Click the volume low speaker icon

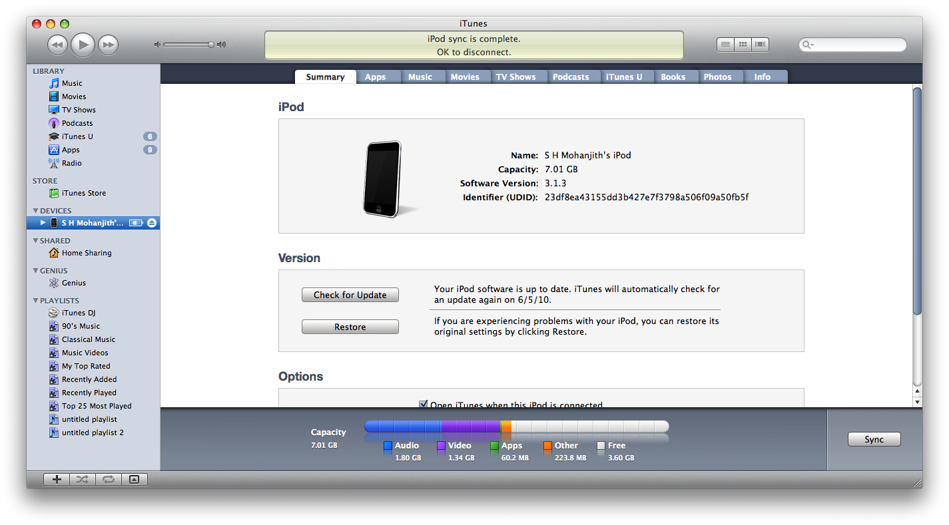(158, 45)
